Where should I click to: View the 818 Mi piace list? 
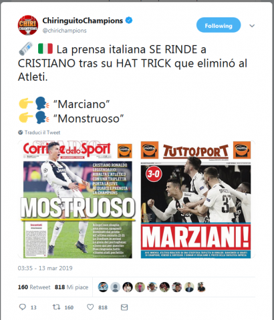click(x=72, y=287)
